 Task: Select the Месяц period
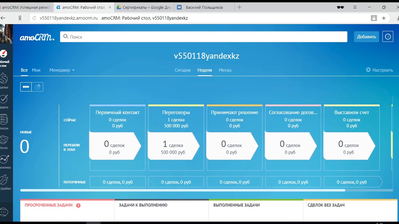(225, 70)
